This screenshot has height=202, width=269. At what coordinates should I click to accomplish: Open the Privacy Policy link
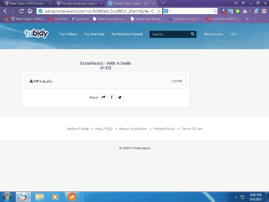pos(164,129)
